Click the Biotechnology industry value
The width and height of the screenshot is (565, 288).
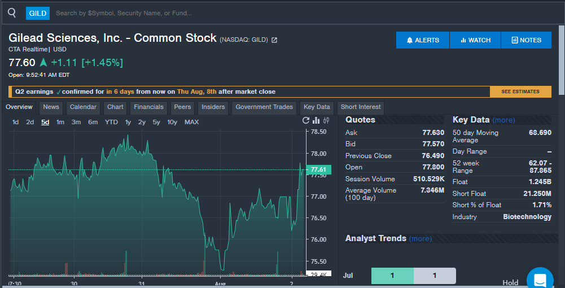(x=527, y=217)
